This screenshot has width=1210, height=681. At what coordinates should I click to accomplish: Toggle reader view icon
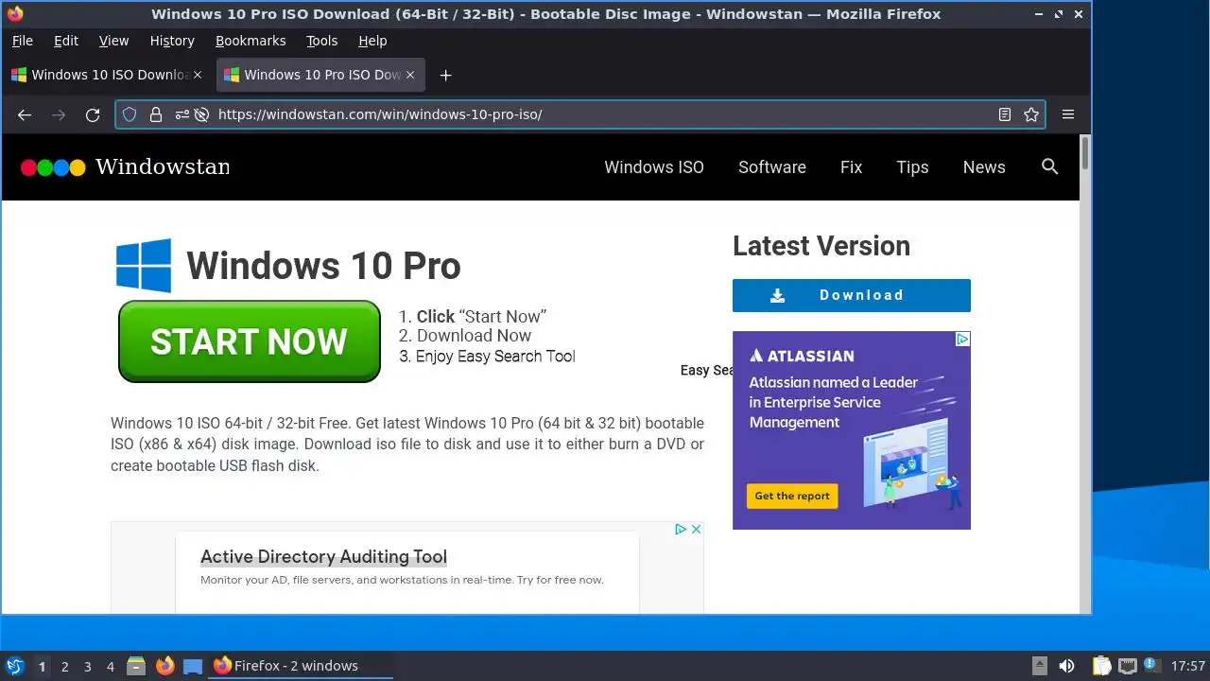(x=1005, y=114)
